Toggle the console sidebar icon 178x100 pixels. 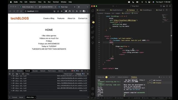click(10, 74)
